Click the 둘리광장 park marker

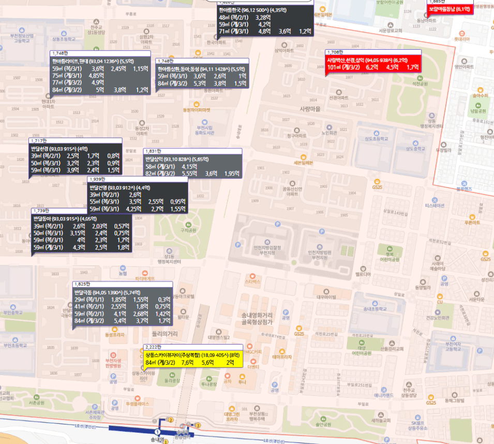172,375
